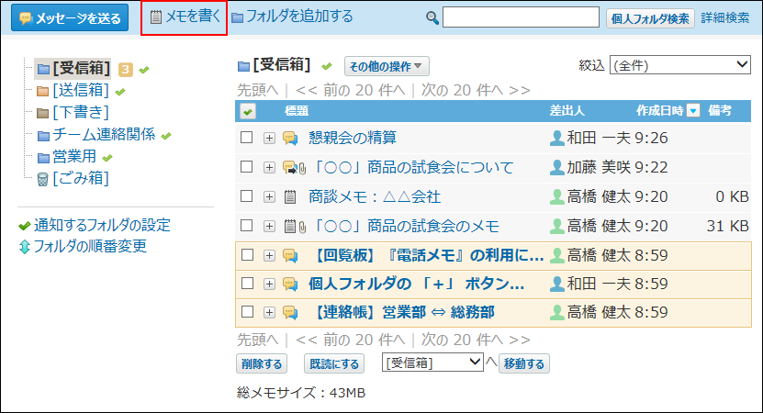Expand 個人フォルダの「+」ボタン row
The image size is (763, 413).
(x=269, y=284)
